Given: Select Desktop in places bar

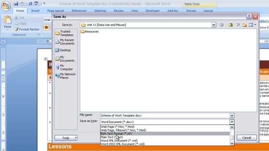Looking at the screenshot, I should (x=63, y=50).
